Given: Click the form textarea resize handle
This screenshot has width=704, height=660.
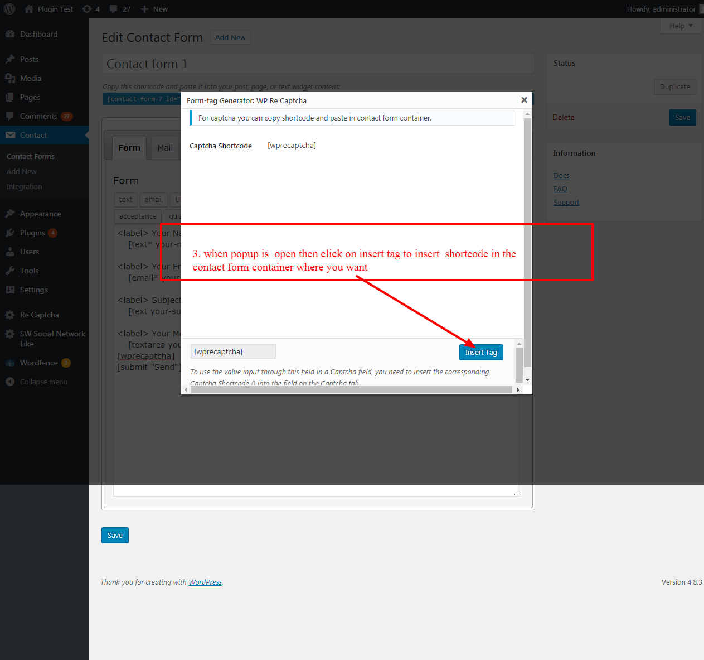Looking at the screenshot, I should (x=516, y=493).
